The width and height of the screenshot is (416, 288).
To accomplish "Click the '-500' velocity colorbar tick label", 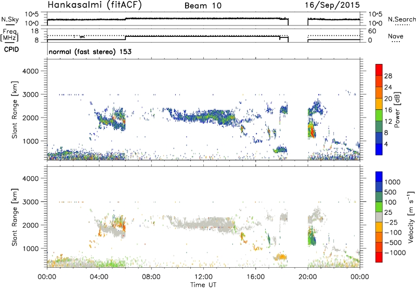I will point(393,242).
